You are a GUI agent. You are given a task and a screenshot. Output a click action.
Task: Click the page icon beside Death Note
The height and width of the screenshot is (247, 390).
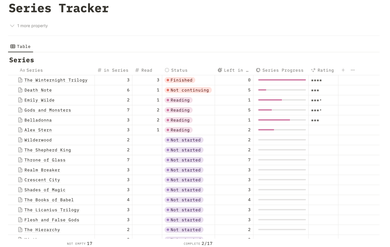[x=20, y=90]
